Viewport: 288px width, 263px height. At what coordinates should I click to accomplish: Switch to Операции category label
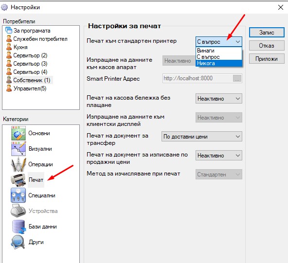click(40, 164)
